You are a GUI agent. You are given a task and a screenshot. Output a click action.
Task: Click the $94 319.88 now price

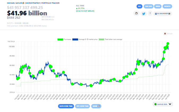(x=48, y=17)
